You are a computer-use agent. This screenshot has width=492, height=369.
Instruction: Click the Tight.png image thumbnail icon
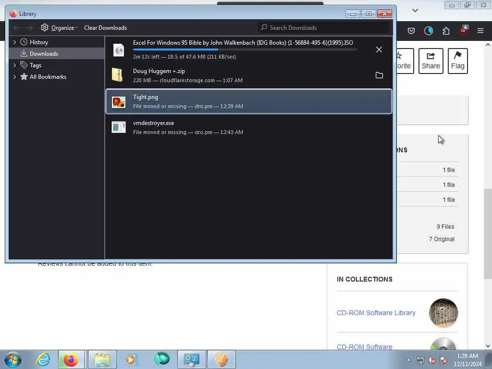(x=119, y=102)
